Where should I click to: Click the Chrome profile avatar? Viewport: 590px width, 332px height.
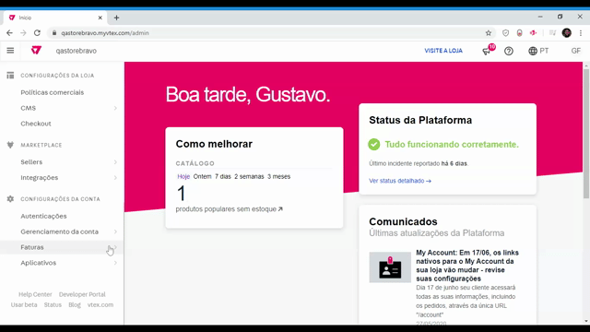point(567,33)
